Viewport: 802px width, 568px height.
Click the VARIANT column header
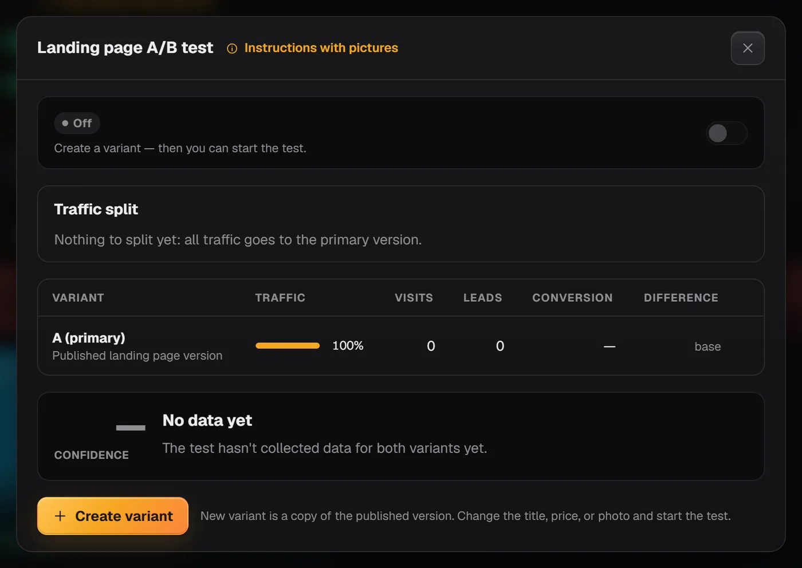tap(78, 298)
